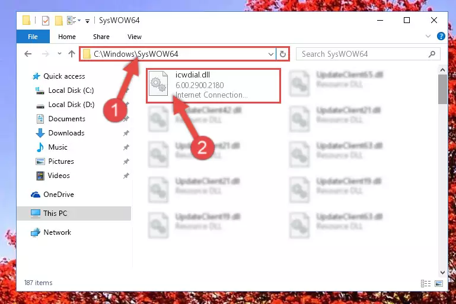This screenshot has width=456, height=304.
Task: Select OneDrive in navigation pane
Action: 59,195
